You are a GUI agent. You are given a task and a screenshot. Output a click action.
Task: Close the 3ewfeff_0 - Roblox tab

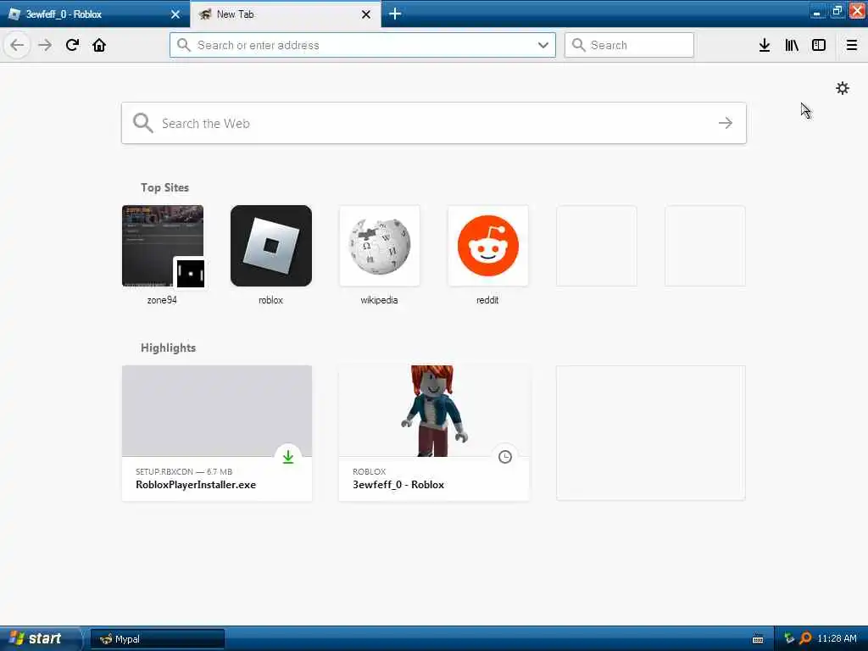click(x=175, y=14)
